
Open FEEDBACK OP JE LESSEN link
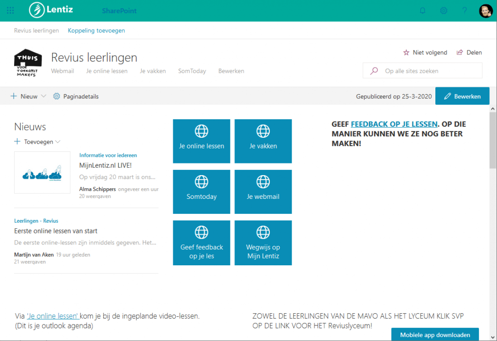[x=394, y=124]
